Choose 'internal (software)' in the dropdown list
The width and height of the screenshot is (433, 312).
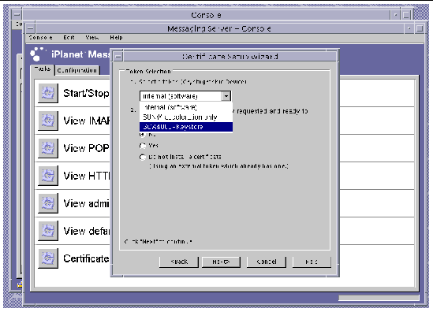pos(186,107)
